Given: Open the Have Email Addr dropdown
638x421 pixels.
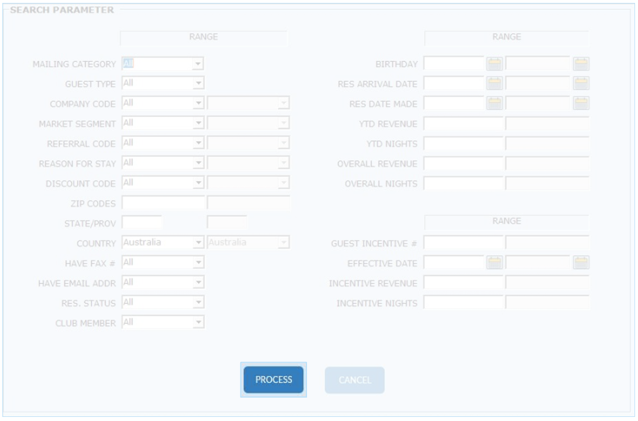Looking at the screenshot, I should [198, 283].
